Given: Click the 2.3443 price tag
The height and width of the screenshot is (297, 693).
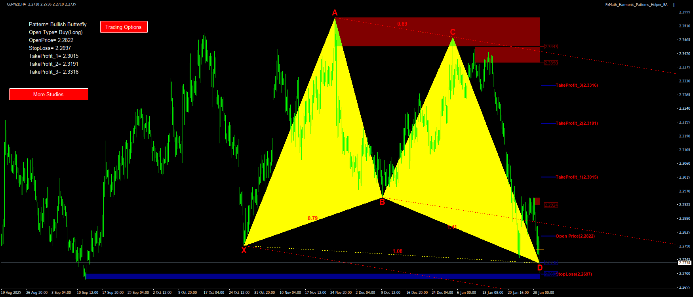Looking at the screenshot, I should pyautogui.click(x=551, y=47).
